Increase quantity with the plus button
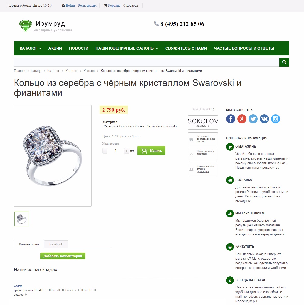Viewport: 304px width, 305px height. [x=126, y=151]
